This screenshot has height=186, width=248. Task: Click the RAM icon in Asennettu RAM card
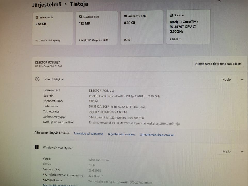coord(125,16)
